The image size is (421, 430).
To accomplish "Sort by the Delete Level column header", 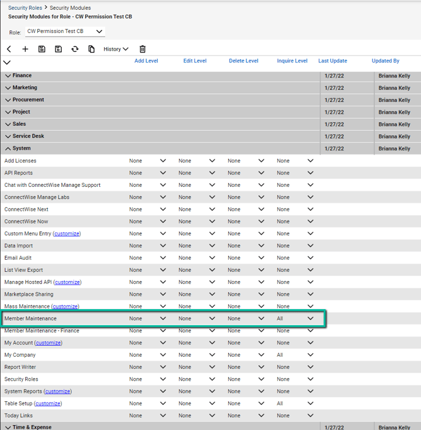I will [x=244, y=61].
